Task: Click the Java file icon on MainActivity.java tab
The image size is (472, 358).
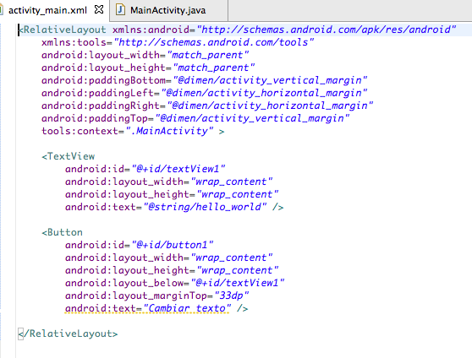Action: [120, 9]
